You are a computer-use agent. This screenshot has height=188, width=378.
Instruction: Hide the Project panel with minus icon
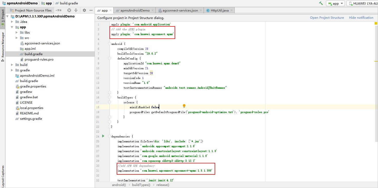pos(91,10)
